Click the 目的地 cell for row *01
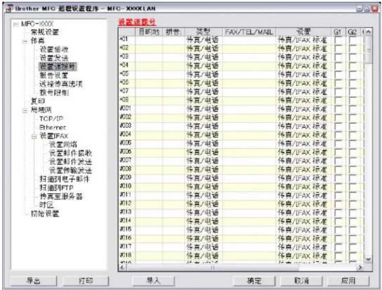 149,40
